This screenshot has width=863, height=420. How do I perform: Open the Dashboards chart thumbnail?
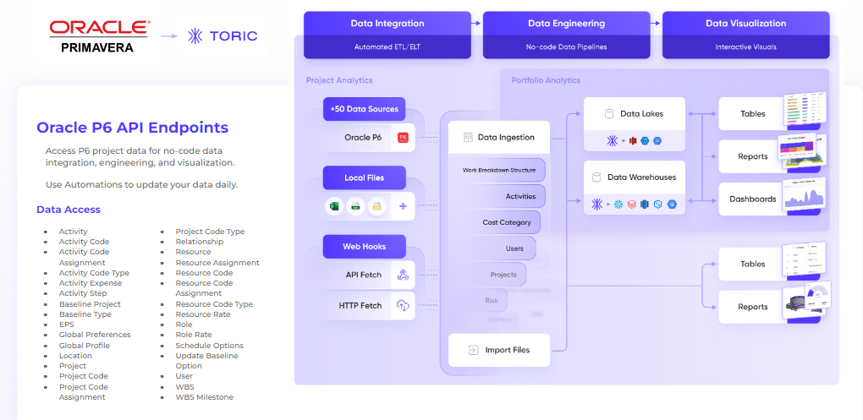804,194
